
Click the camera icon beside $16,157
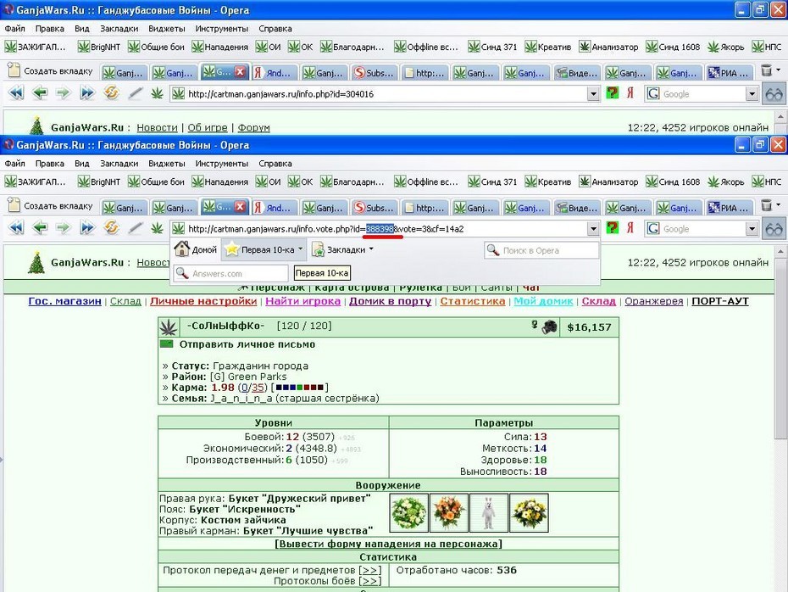tap(549, 327)
